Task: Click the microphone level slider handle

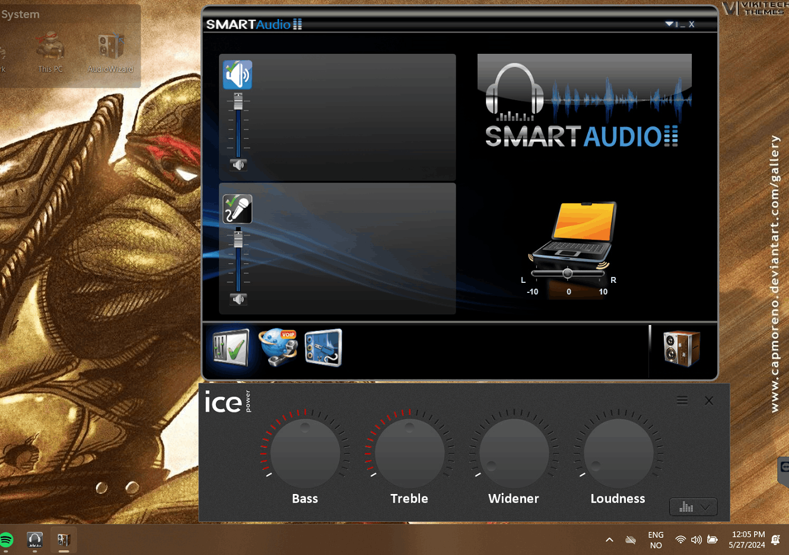Action: click(238, 239)
